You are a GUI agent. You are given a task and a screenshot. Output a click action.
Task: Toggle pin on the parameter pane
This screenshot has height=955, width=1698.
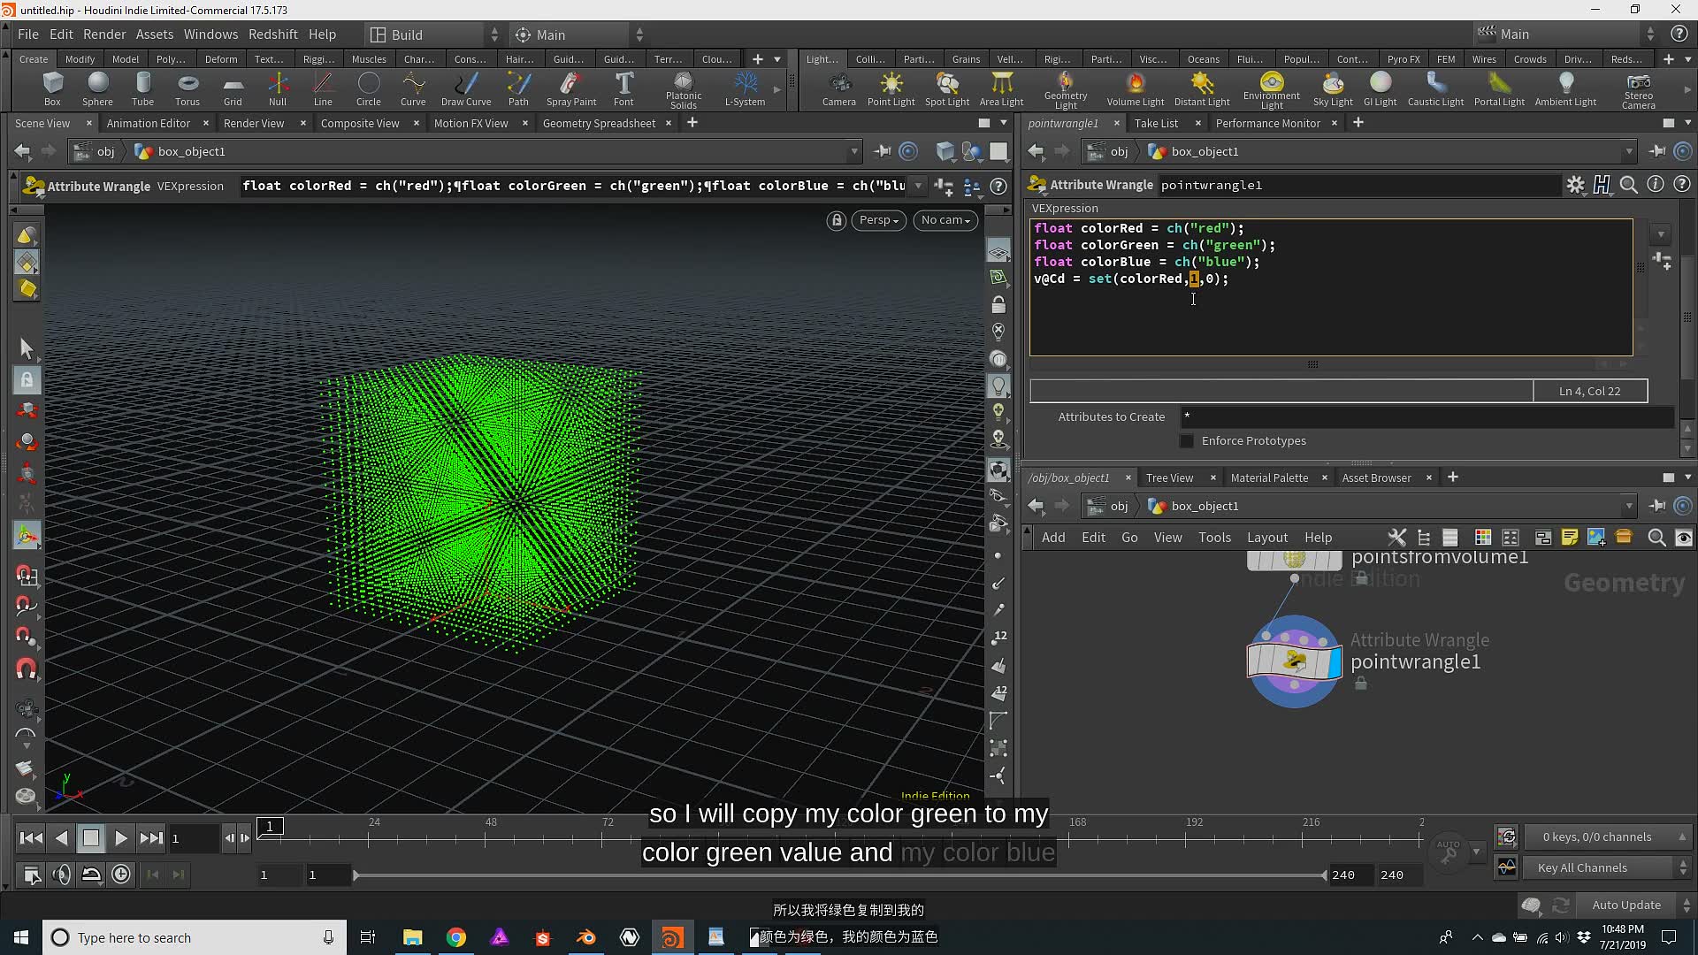(x=1657, y=151)
